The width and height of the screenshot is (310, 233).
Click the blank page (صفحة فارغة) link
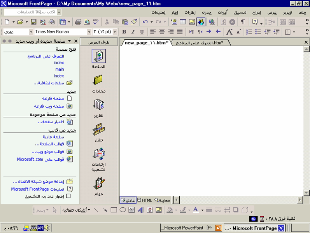pos(53,98)
